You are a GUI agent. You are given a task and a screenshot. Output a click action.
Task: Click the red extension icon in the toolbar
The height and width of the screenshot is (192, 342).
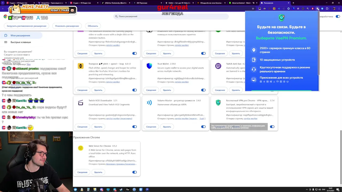[x=313, y=9]
